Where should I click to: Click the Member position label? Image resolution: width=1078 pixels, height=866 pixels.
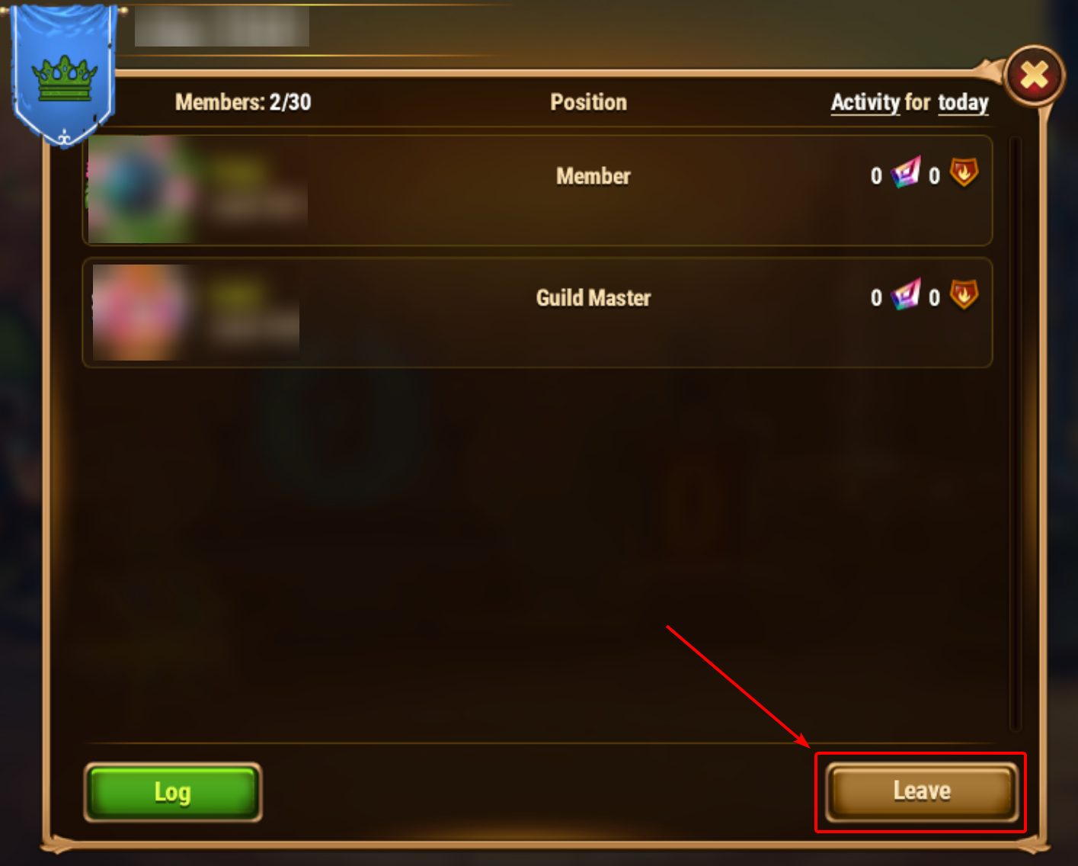pos(593,176)
